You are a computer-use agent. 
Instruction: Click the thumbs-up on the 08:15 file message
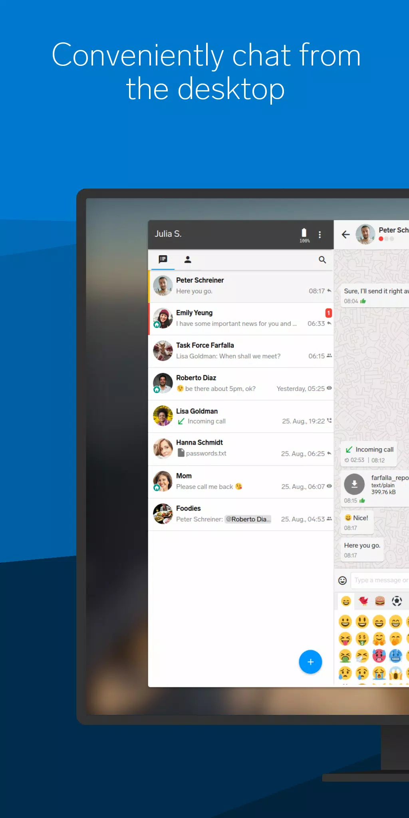tap(362, 500)
